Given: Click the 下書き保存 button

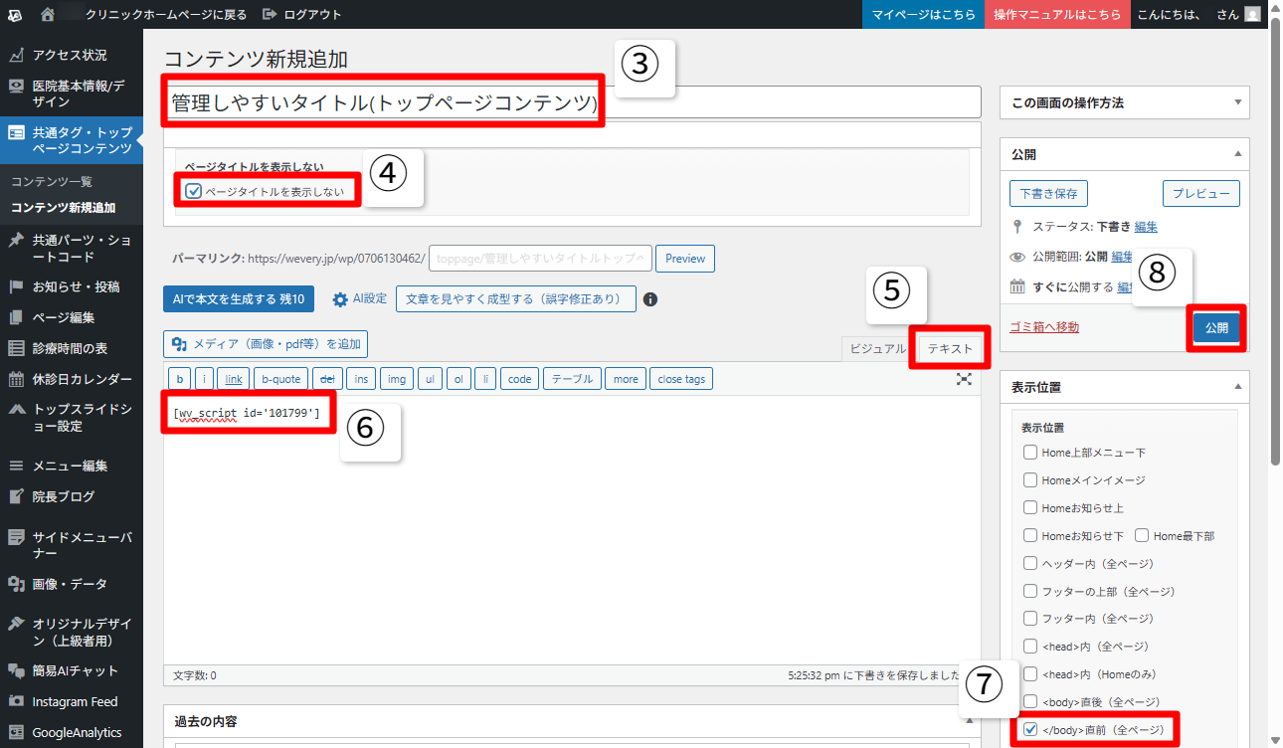Looking at the screenshot, I should (x=1048, y=193).
